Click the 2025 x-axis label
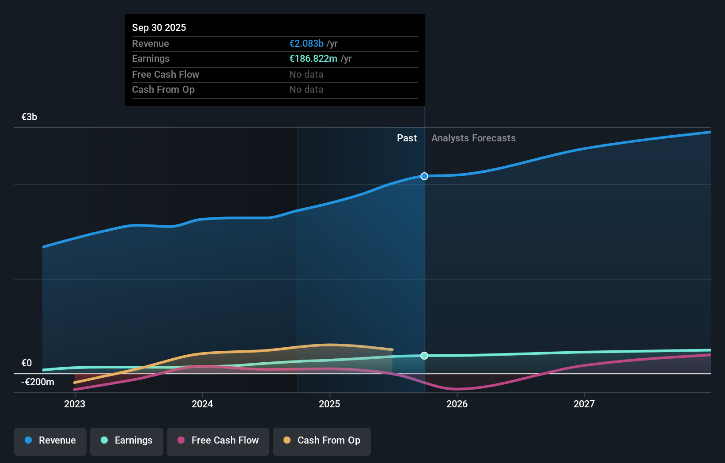Viewport: 725px width, 463px height. pos(329,404)
